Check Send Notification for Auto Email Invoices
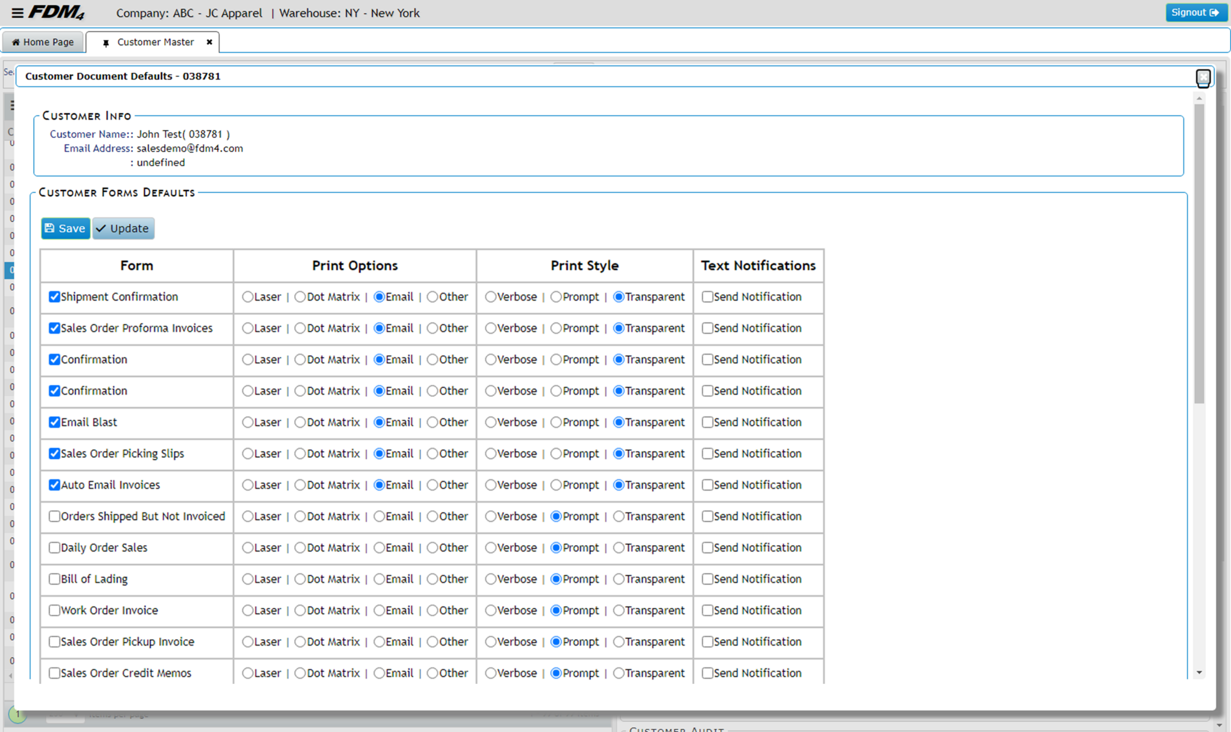Screen dimensions: 1231x732 pyautogui.click(x=707, y=485)
